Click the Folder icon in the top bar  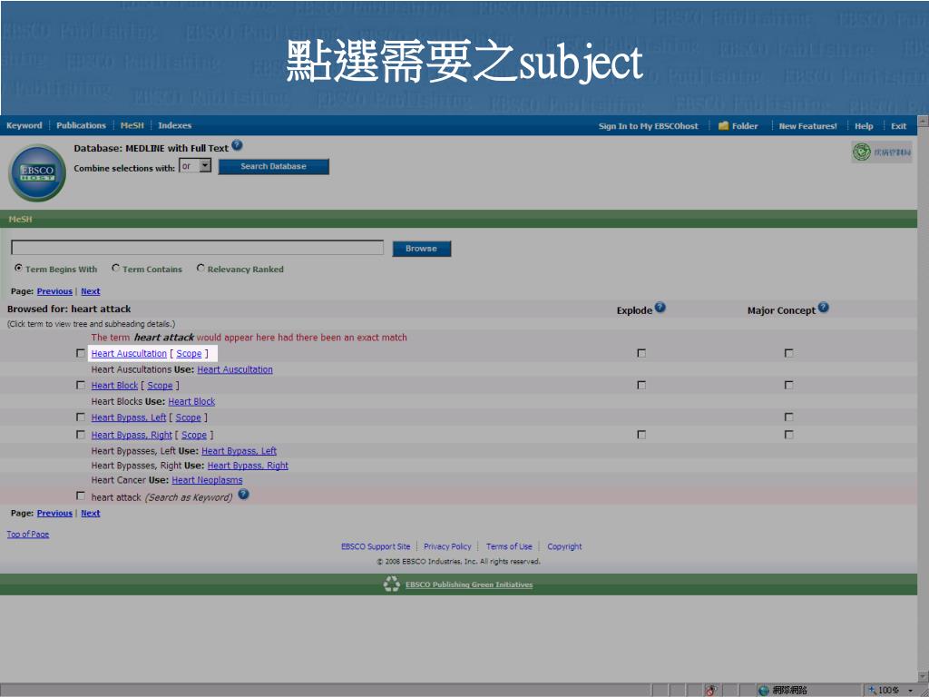coord(723,125)
